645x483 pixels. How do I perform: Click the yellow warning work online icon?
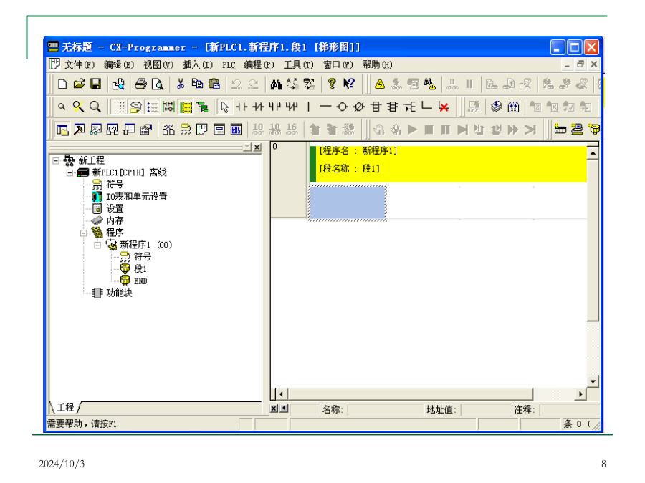point(380,84)
